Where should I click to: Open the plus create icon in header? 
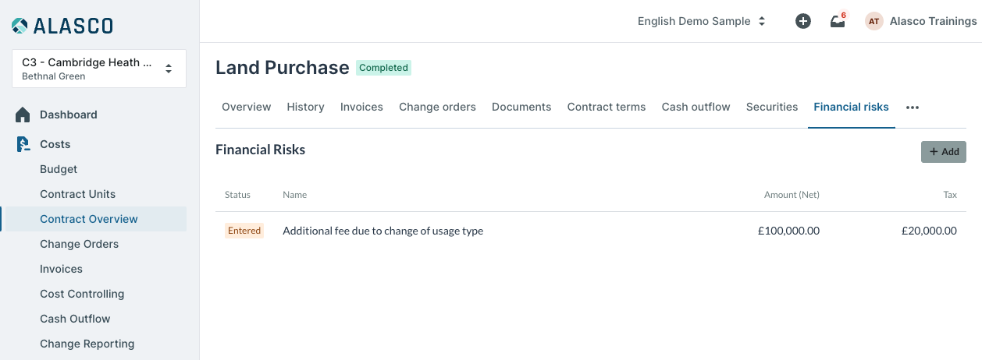(x=802, y=22)
